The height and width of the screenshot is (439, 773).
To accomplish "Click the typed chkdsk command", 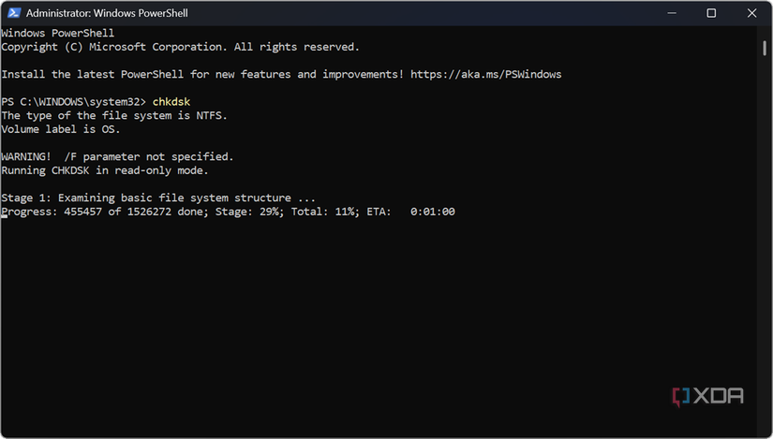I will pyautogui.click(x=171, y=101).
